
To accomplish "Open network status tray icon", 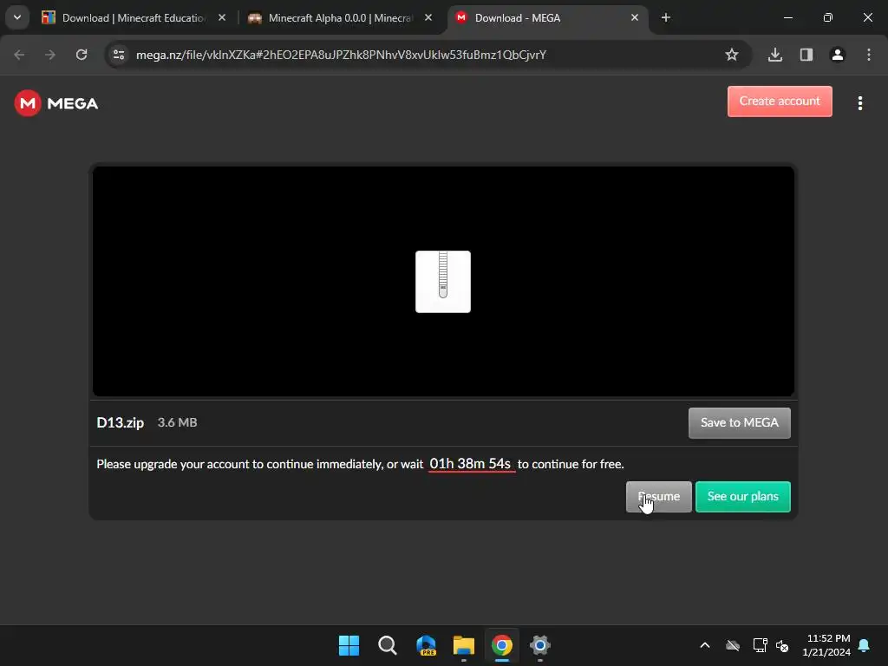I will click(760, 645).
